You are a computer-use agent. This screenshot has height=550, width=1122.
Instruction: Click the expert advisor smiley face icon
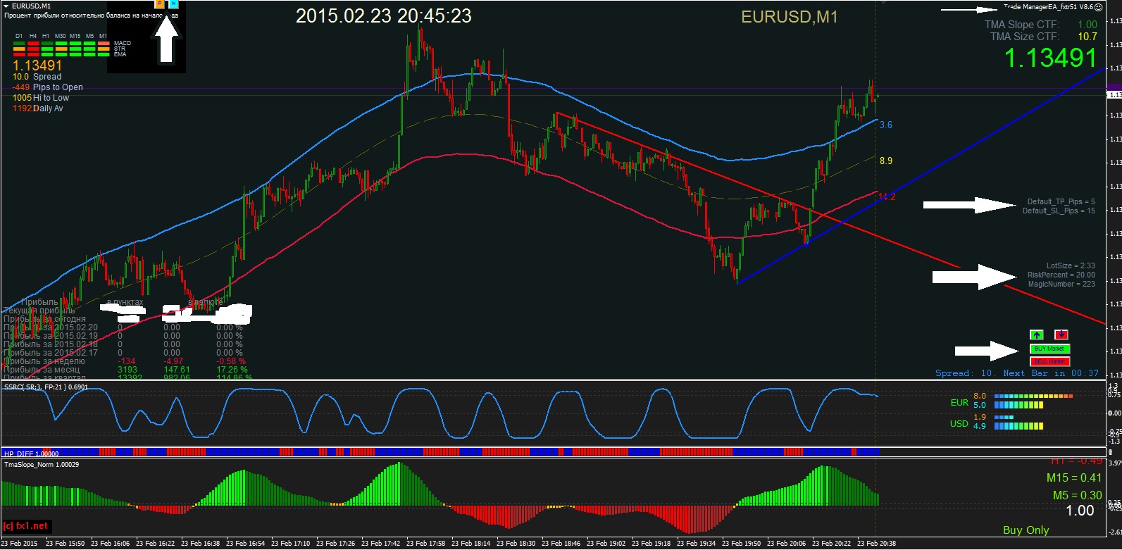[1099, 7]
